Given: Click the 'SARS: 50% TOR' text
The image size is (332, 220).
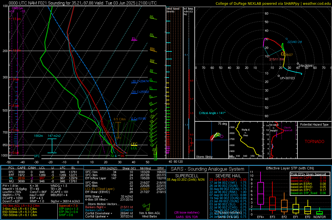Looking at the screenshot, I should coord(187,217).
